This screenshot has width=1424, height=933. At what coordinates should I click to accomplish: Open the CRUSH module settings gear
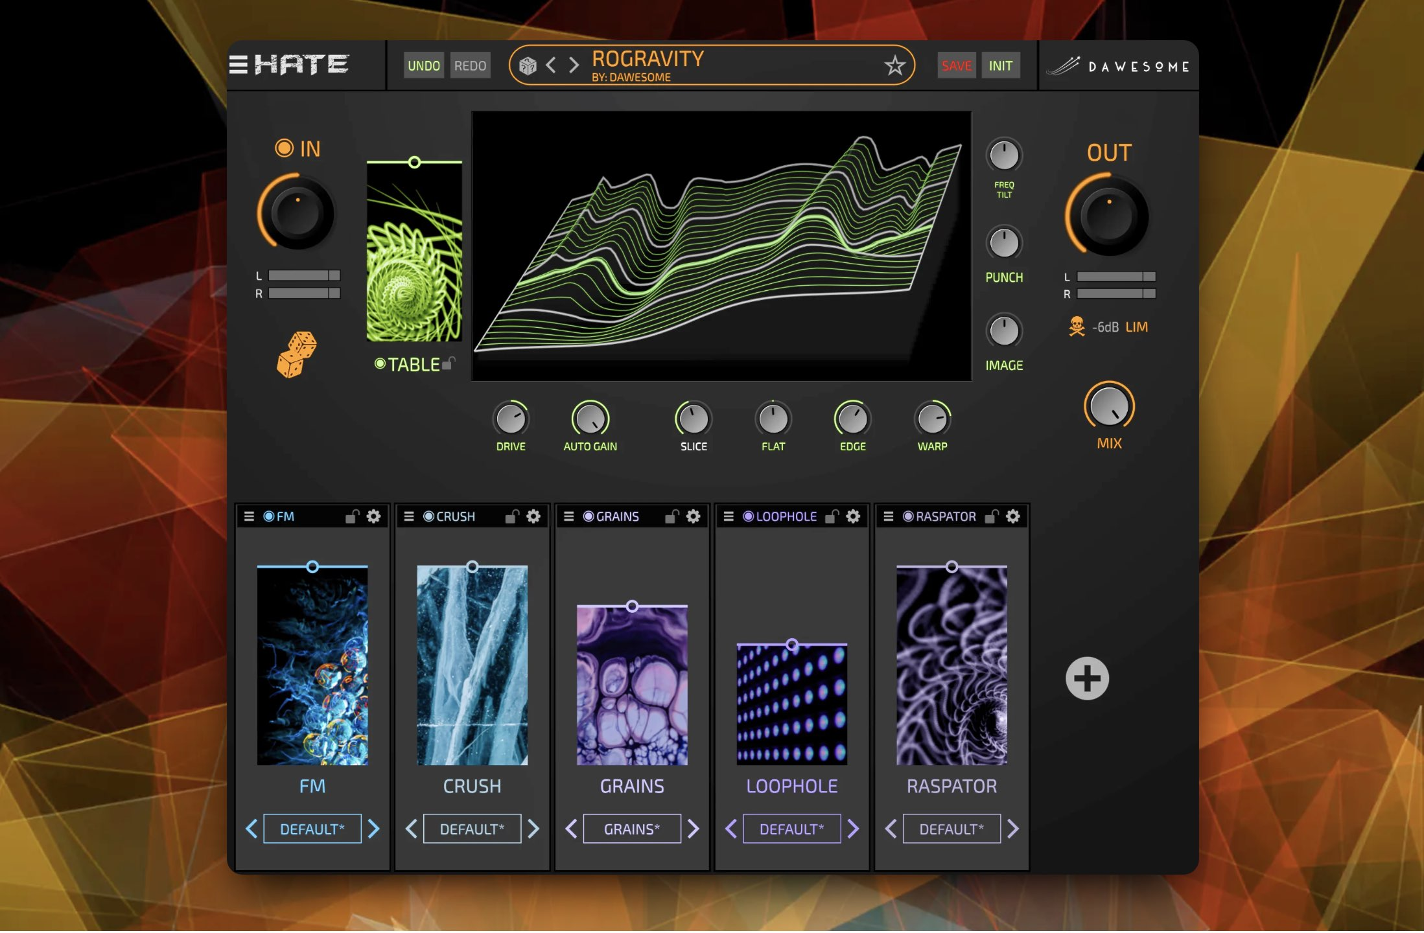tap(533, 516)
